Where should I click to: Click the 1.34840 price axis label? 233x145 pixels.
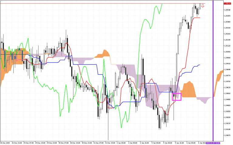tap(227, 69)
